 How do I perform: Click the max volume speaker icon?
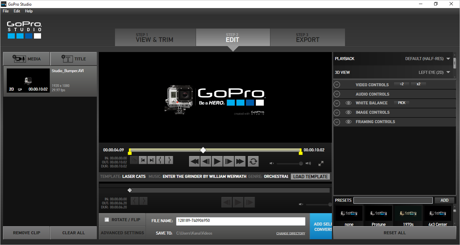308,163
